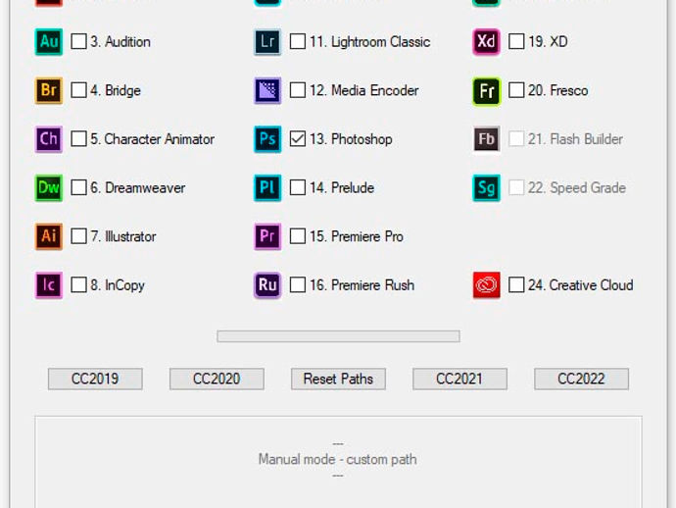Image resolution: width=676 pixels, height=508 pixels.
Task: Click the '16. Premiere Rush' label
Action: pyautogui.click(x=362, y=285)
